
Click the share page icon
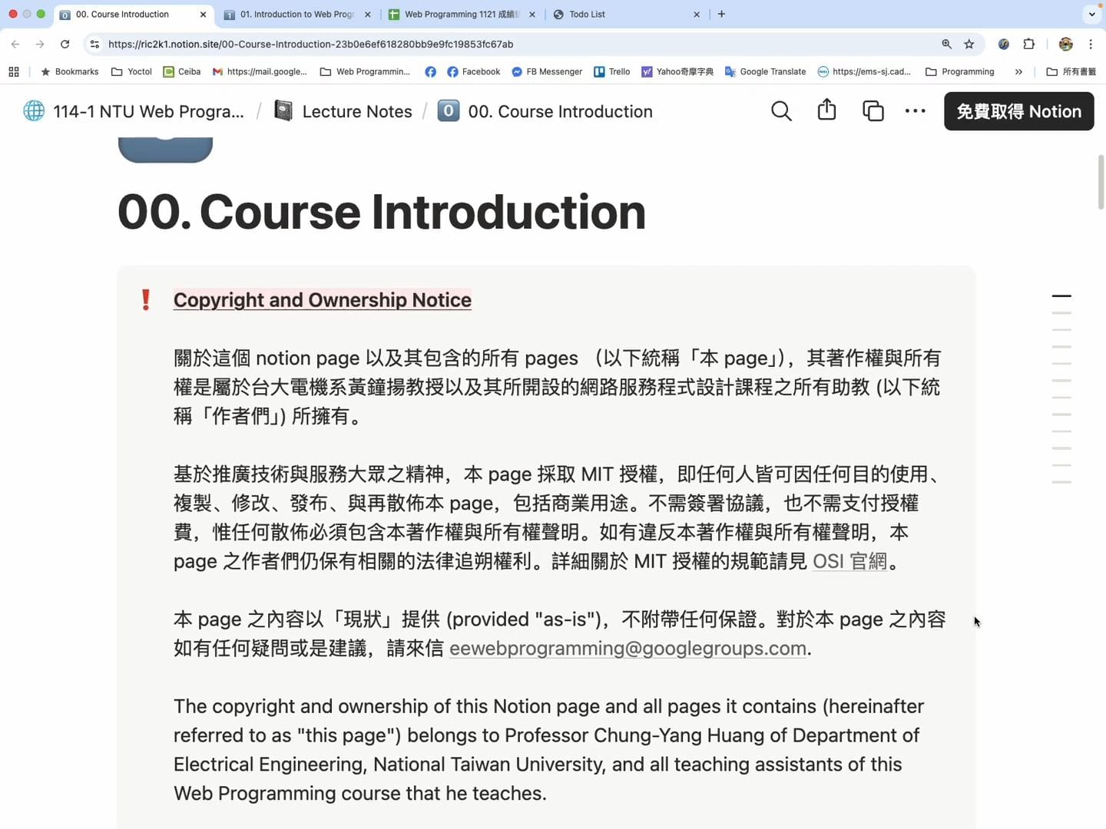(x=826, y=111)
